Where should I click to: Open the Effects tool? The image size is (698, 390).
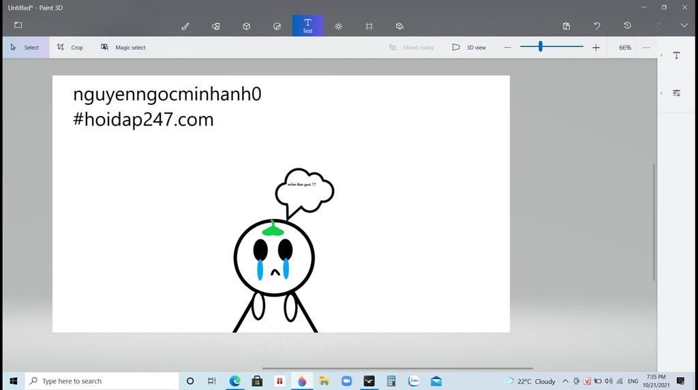pyautogui.click(x=338, y=27)
